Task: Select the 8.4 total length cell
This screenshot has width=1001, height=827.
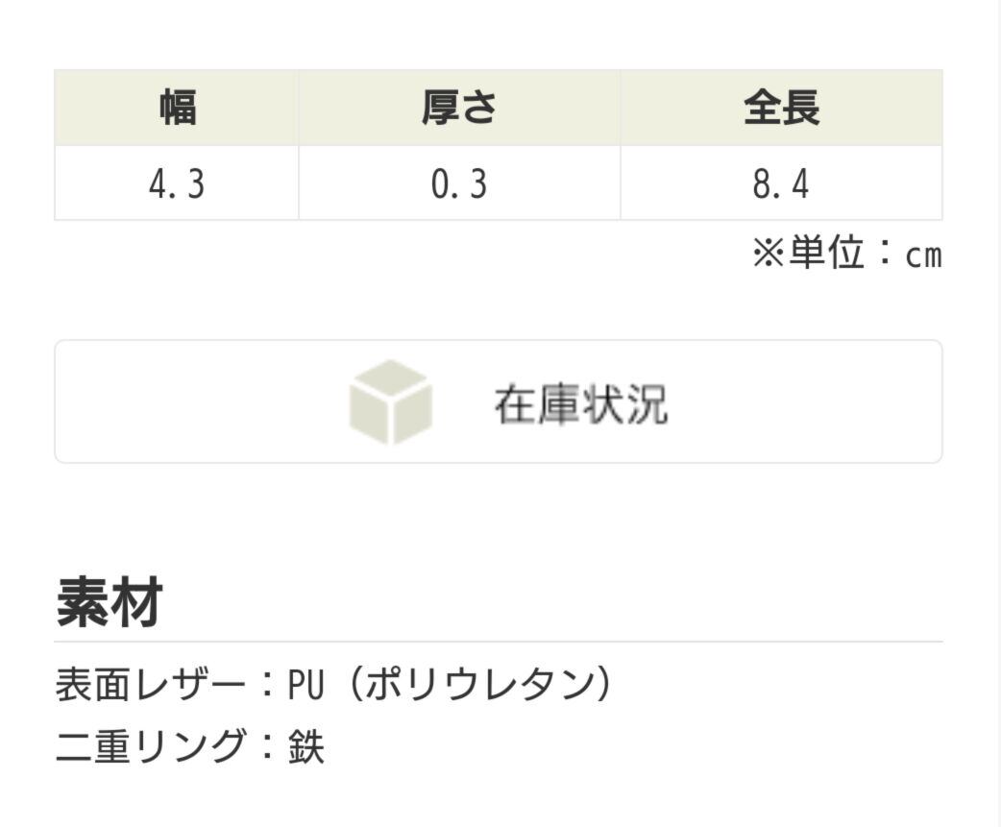Action: (781, 183)
